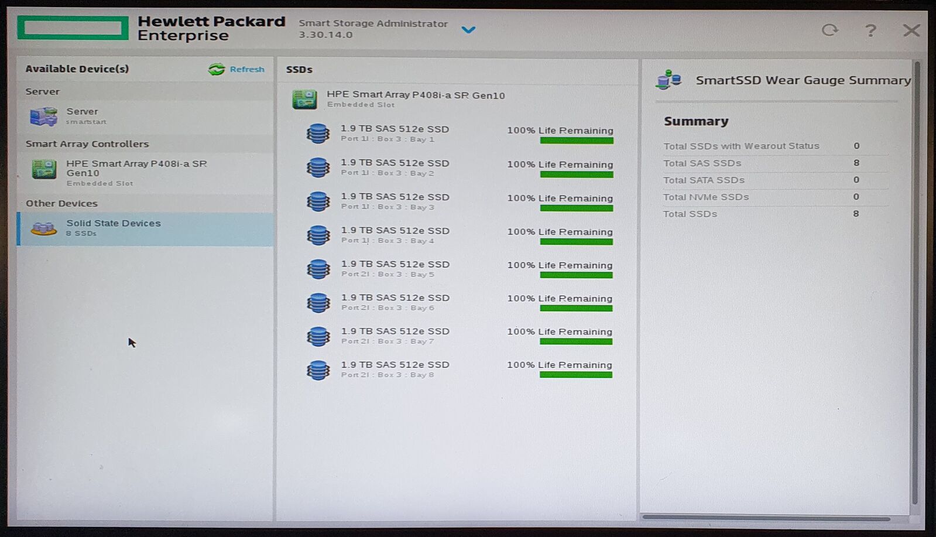Click the drive icon for Bay 5 SSD

[318, 269]
